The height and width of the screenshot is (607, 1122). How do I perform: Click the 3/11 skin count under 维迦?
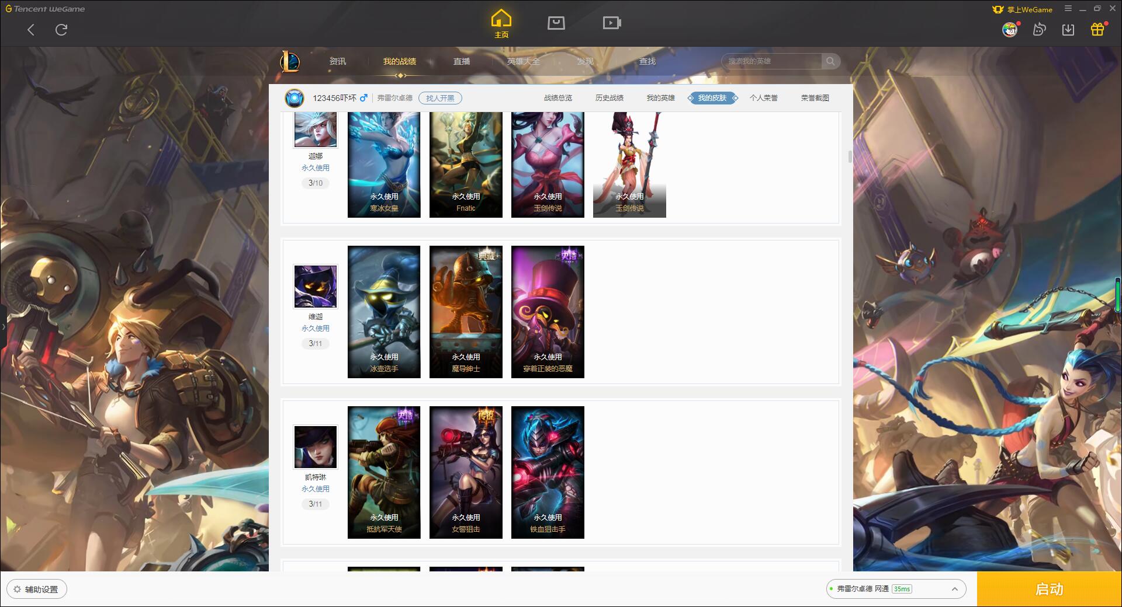coord(316,344)
